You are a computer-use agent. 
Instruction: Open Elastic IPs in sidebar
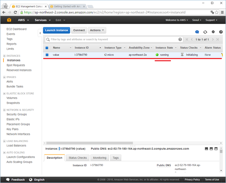(x=13, y=119)
